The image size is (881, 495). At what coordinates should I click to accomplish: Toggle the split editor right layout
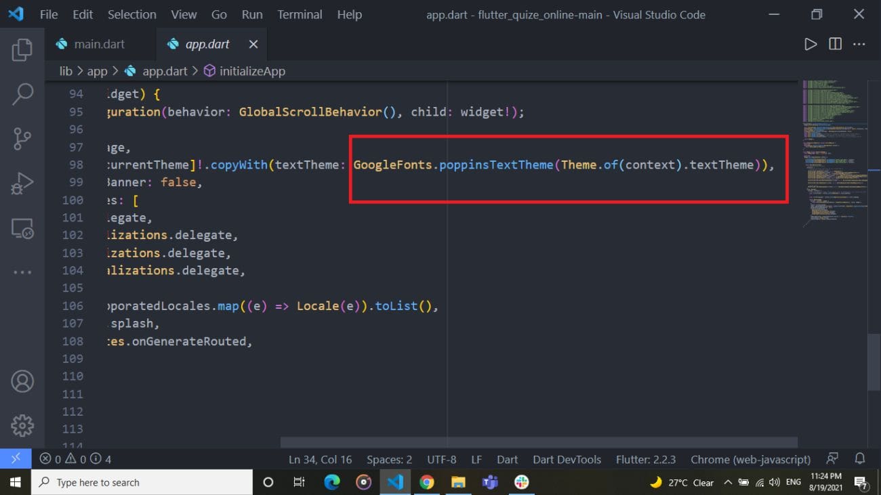point(835,44)
